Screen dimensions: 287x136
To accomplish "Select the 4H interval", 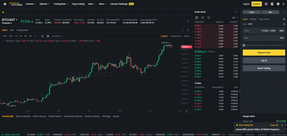I will coord(21,36).
